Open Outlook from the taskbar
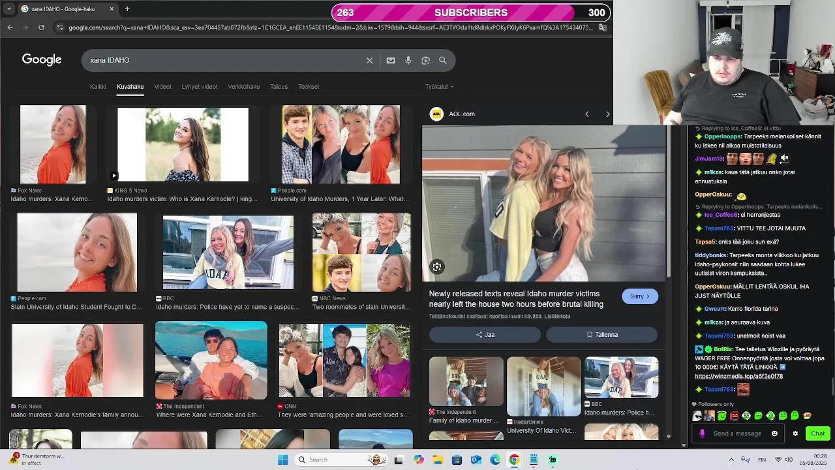Screen dimensions: 835x470 click(476, 460)
